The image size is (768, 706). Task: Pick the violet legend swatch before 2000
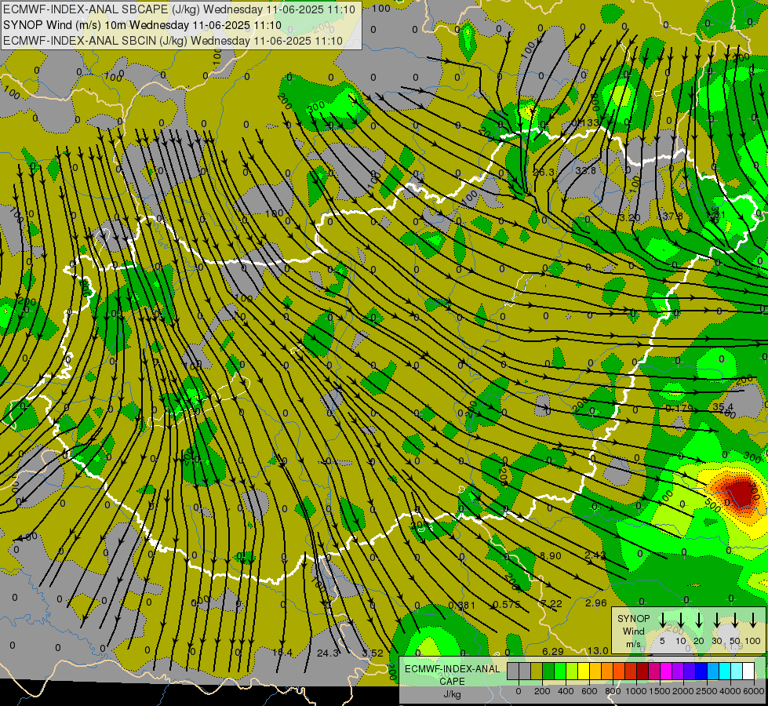677,671
